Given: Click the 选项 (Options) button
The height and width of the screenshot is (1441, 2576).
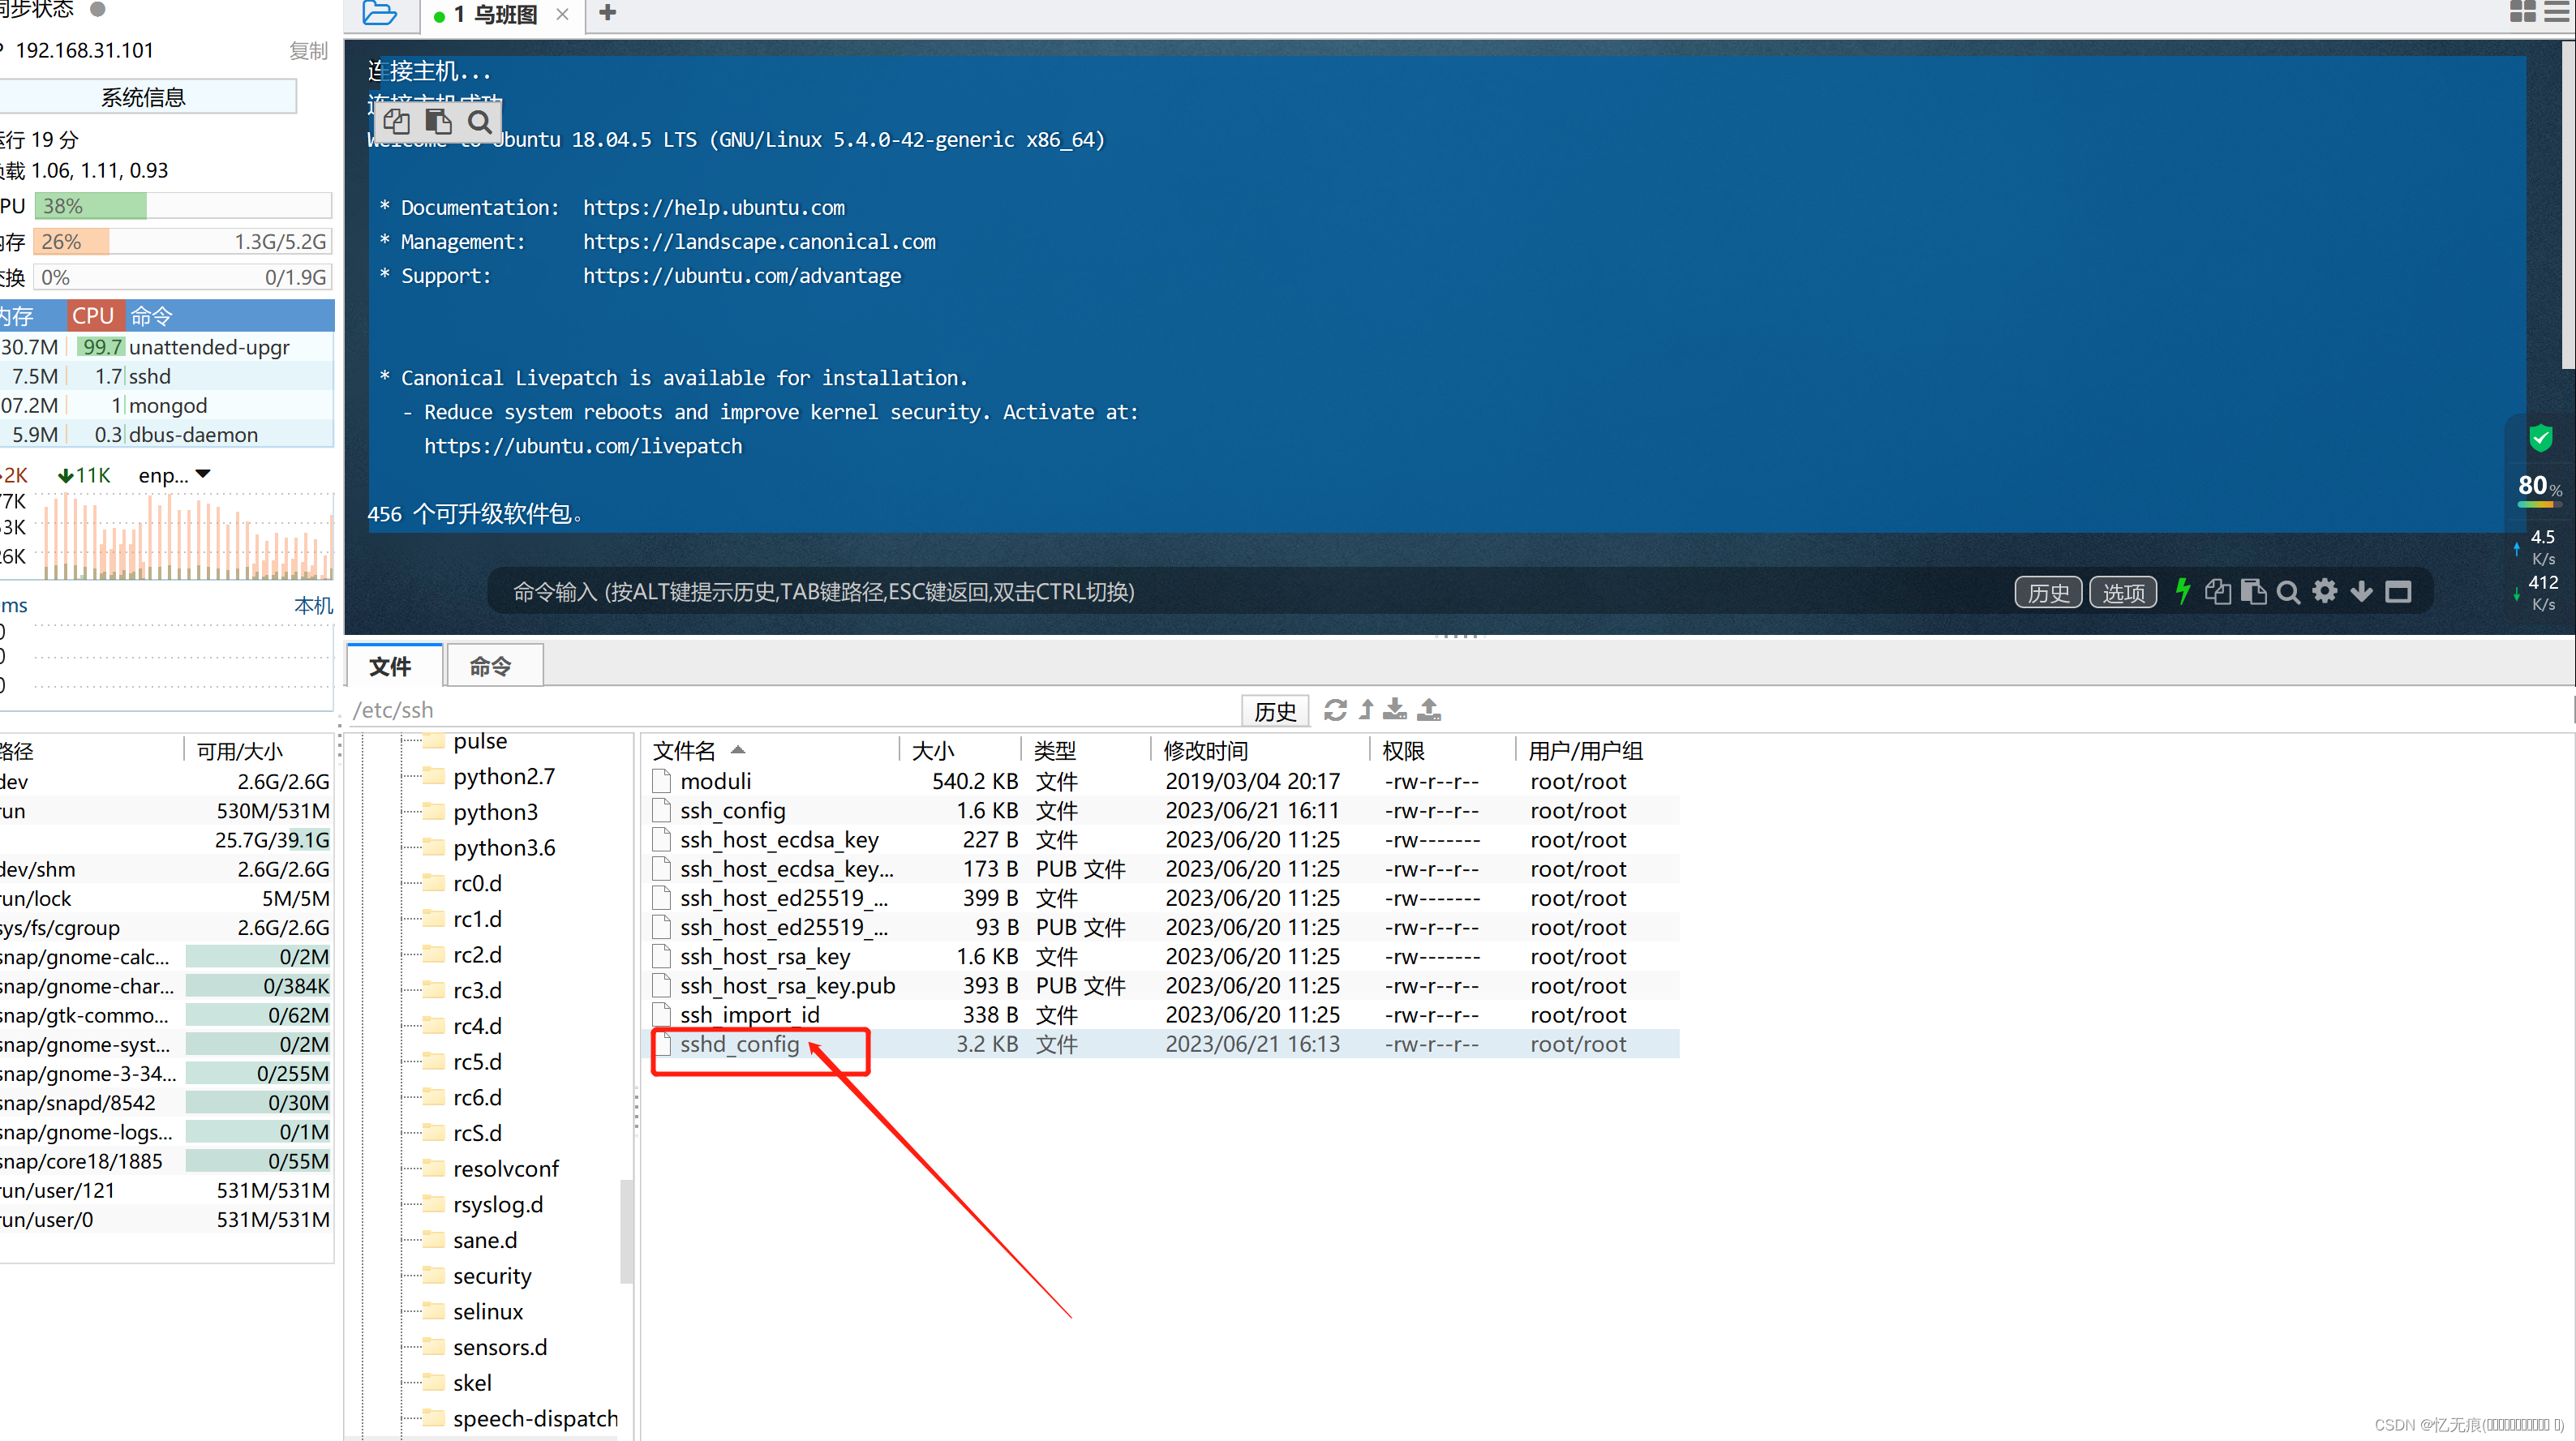Looking at the screenshot, I should click(x=2123, y=590).
